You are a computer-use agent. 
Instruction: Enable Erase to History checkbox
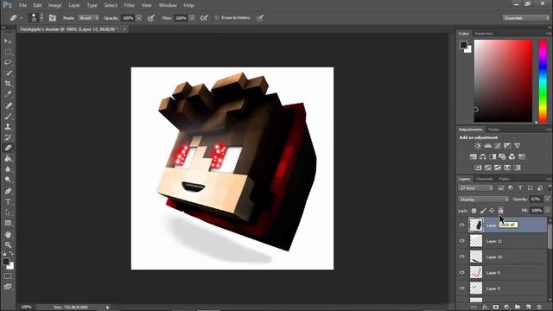tap(217, 17)
